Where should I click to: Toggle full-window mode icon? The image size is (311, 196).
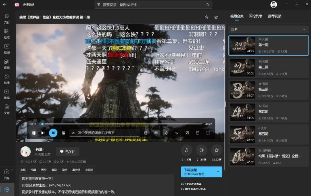(x=198, y=133)
